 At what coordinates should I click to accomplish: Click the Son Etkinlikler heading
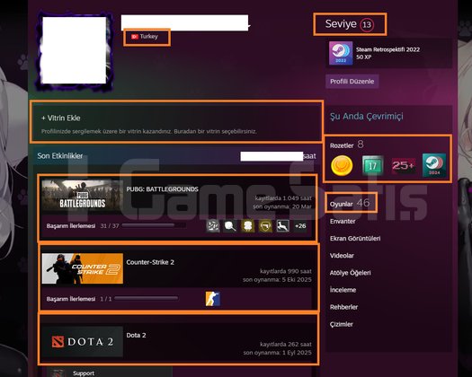60,155
